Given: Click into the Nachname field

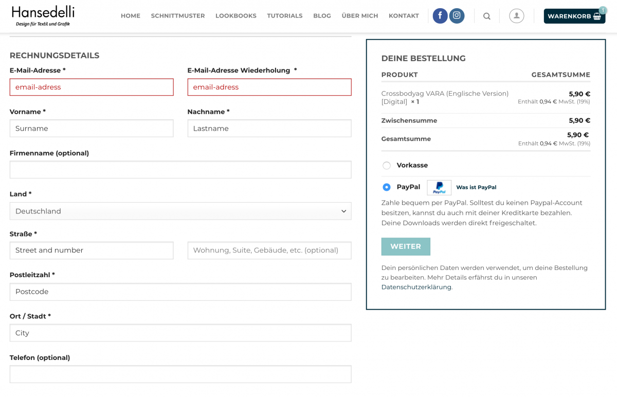Looking at the screenshot, I should pos(269,128).
